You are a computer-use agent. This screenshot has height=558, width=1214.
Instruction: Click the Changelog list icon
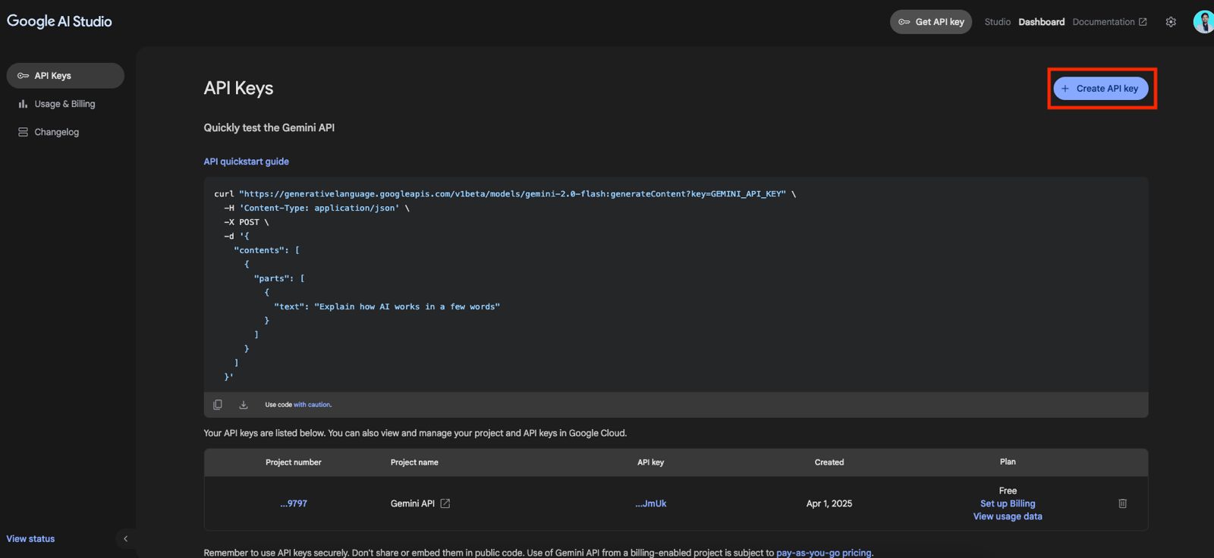tap(23, 132)
